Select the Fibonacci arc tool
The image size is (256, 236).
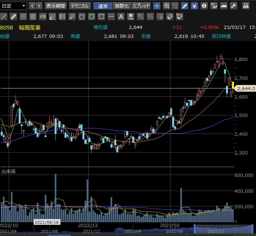[43, 17]
